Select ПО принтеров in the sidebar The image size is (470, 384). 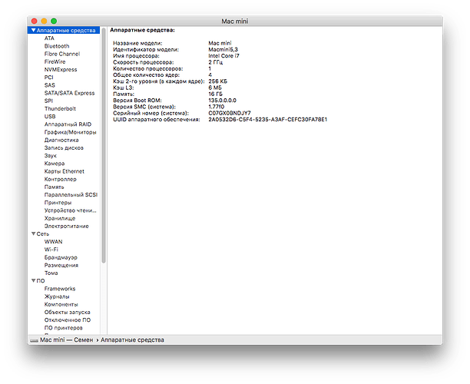point(63,328)
